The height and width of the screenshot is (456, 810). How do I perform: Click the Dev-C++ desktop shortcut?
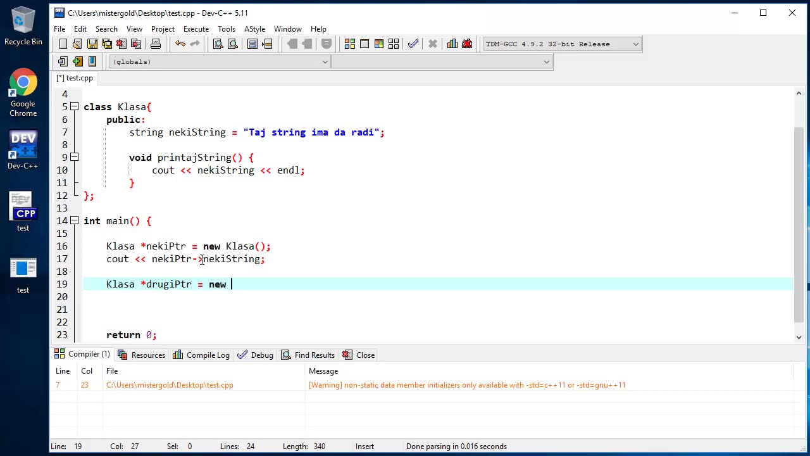[x=23, y=151]
